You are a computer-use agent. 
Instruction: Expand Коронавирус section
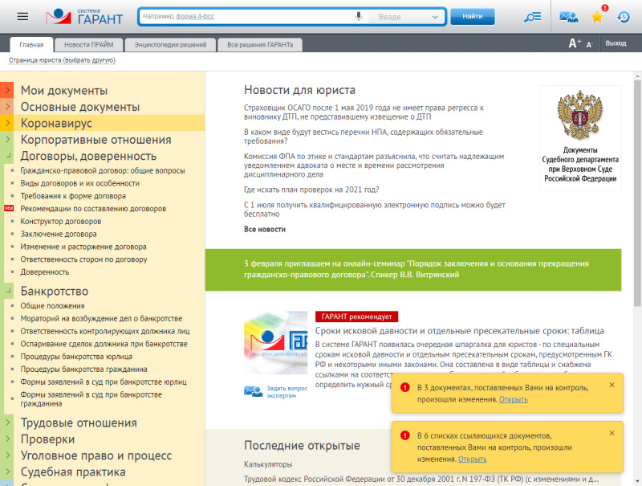[x=7, y=123]
